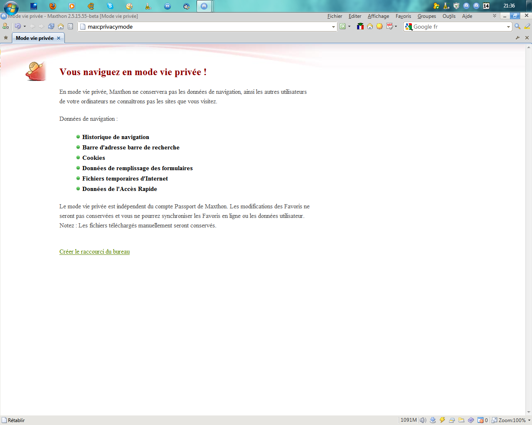532x425 pixels.
Task: Click the close X at tab bar end
Action: point(527,38)
